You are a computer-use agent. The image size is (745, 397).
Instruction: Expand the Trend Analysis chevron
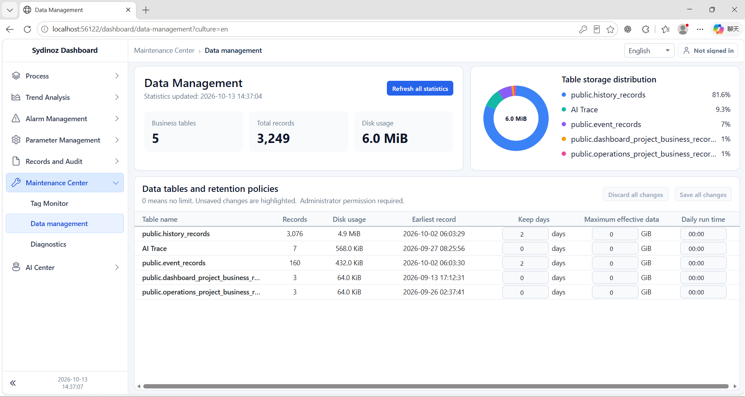117,97
